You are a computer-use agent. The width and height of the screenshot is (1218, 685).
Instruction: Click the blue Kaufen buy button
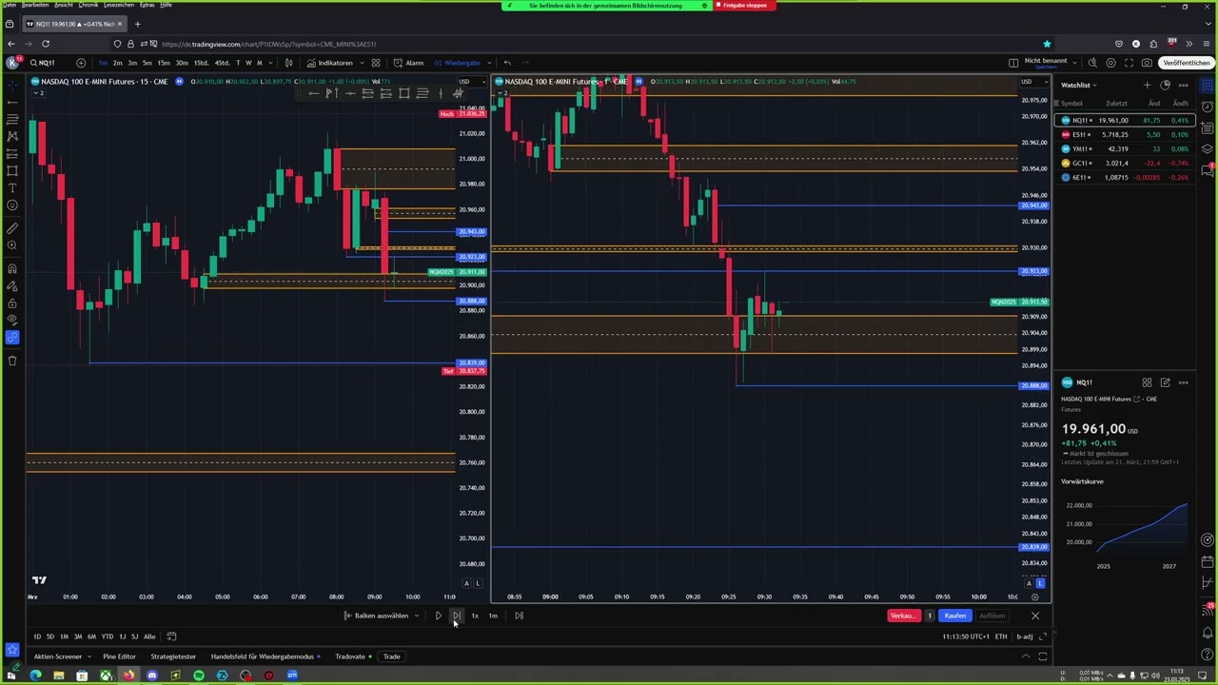coord(955,616)
